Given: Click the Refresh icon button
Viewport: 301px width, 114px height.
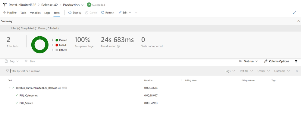Looking at the screenshot, I should click(103, 12).
